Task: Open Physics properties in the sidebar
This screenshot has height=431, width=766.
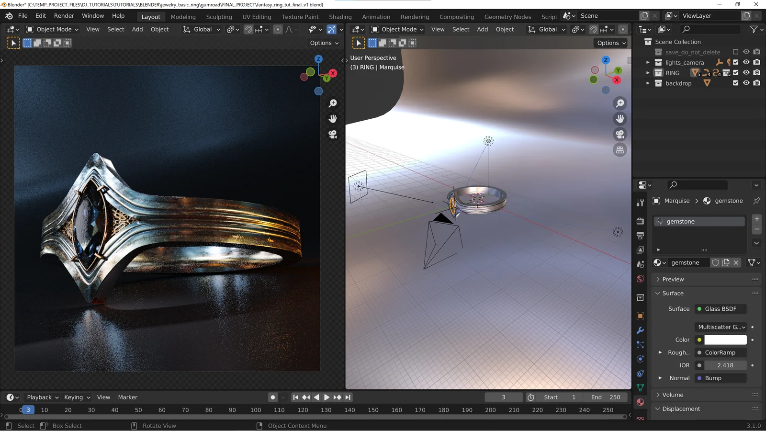Action: point(640,359)
